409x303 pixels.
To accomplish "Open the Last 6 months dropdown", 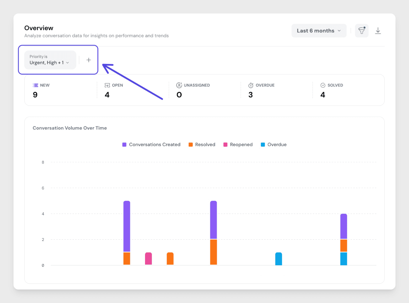I will (x=319, y=31).
